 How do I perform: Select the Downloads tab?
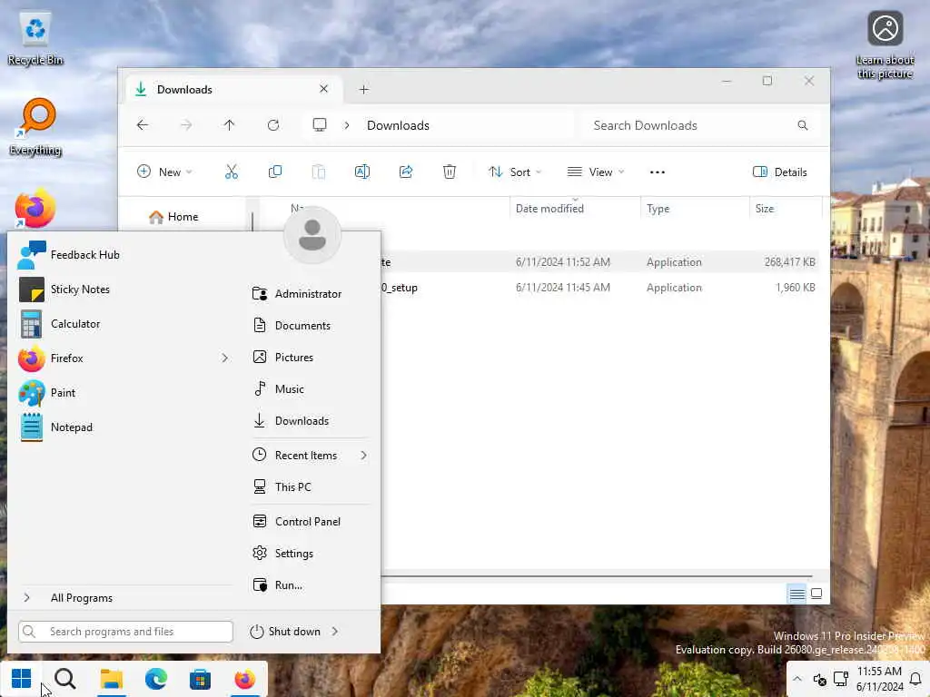[232, 90]
